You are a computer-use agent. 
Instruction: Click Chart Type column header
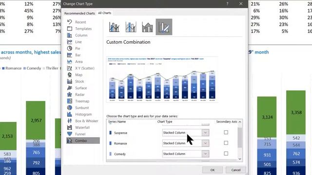pos(165,122)
